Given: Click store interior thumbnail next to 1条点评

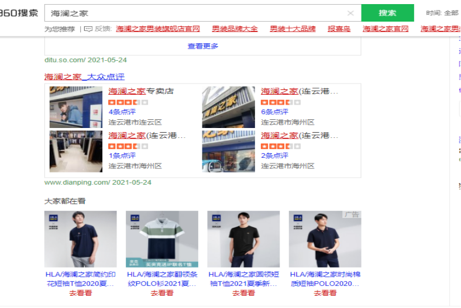Looking at the screenshot, I should [76, 151].
